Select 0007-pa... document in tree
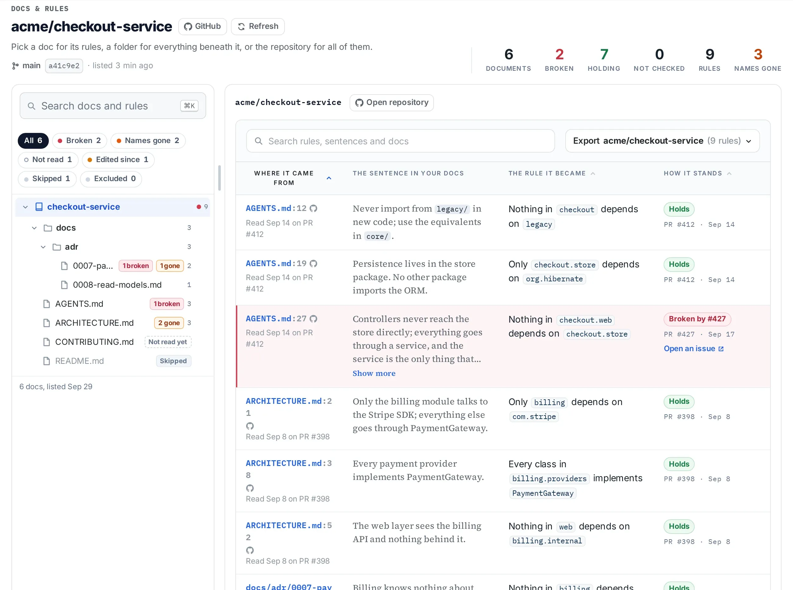Image resolution: width=793 pixels, height=590 pixels. pos(93,266)
